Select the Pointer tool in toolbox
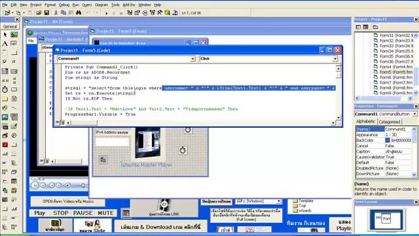Viewport: 419px width, 236px height. coord(5,35)
